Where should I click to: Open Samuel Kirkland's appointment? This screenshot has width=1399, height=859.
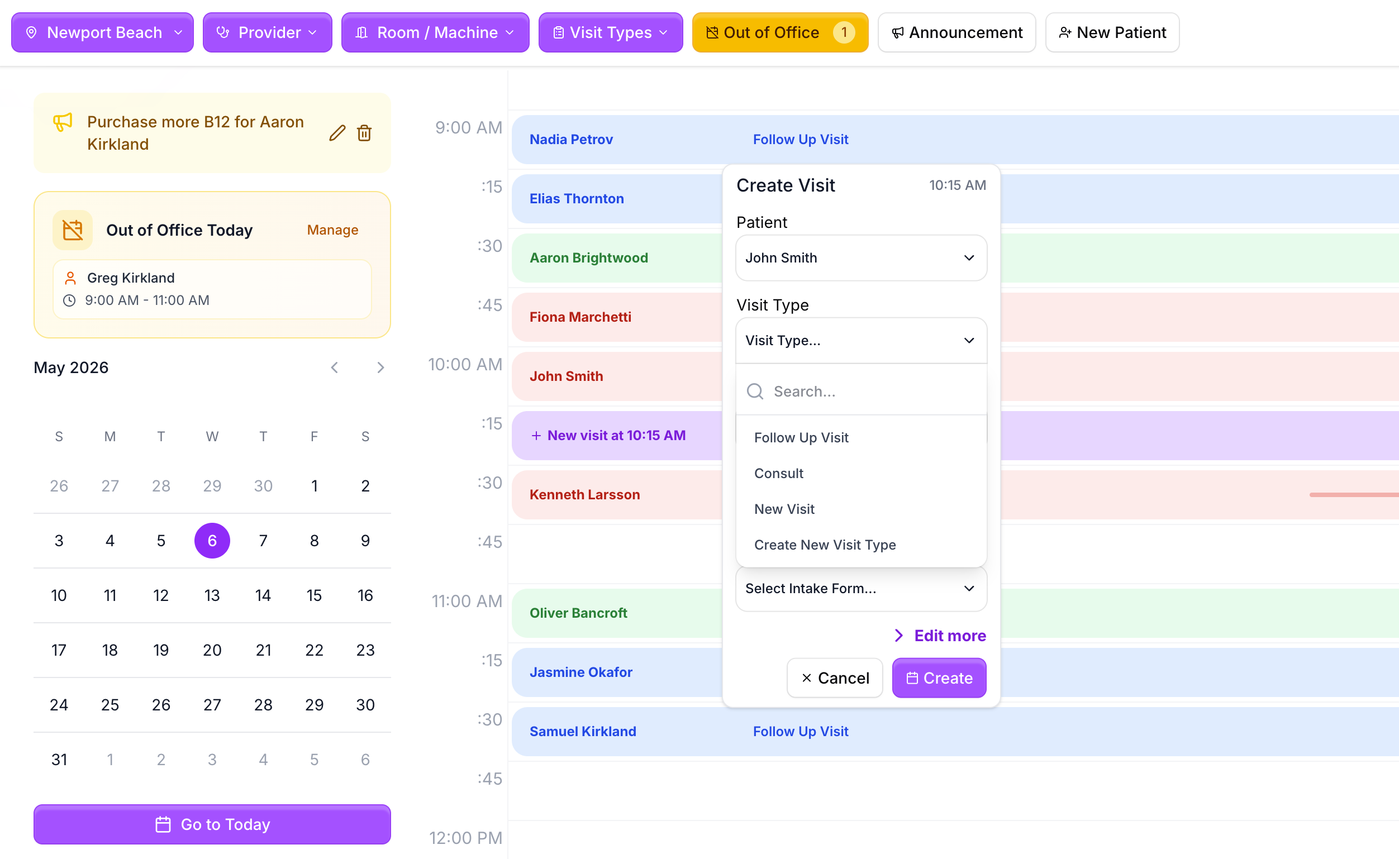pos(955,732)
